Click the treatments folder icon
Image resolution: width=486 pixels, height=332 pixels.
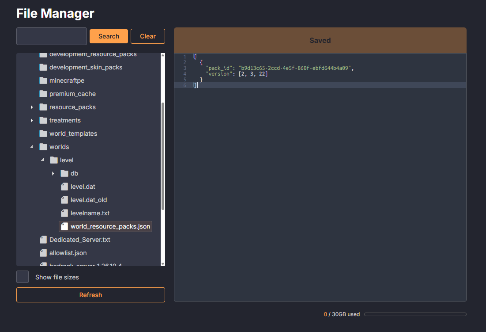pyautogui.click(x=43, y=120)
